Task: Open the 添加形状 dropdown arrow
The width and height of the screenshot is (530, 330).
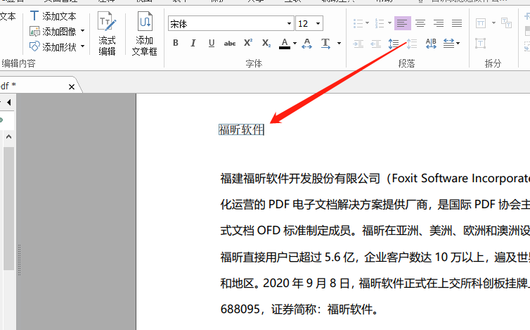Action: click(82, 46)
